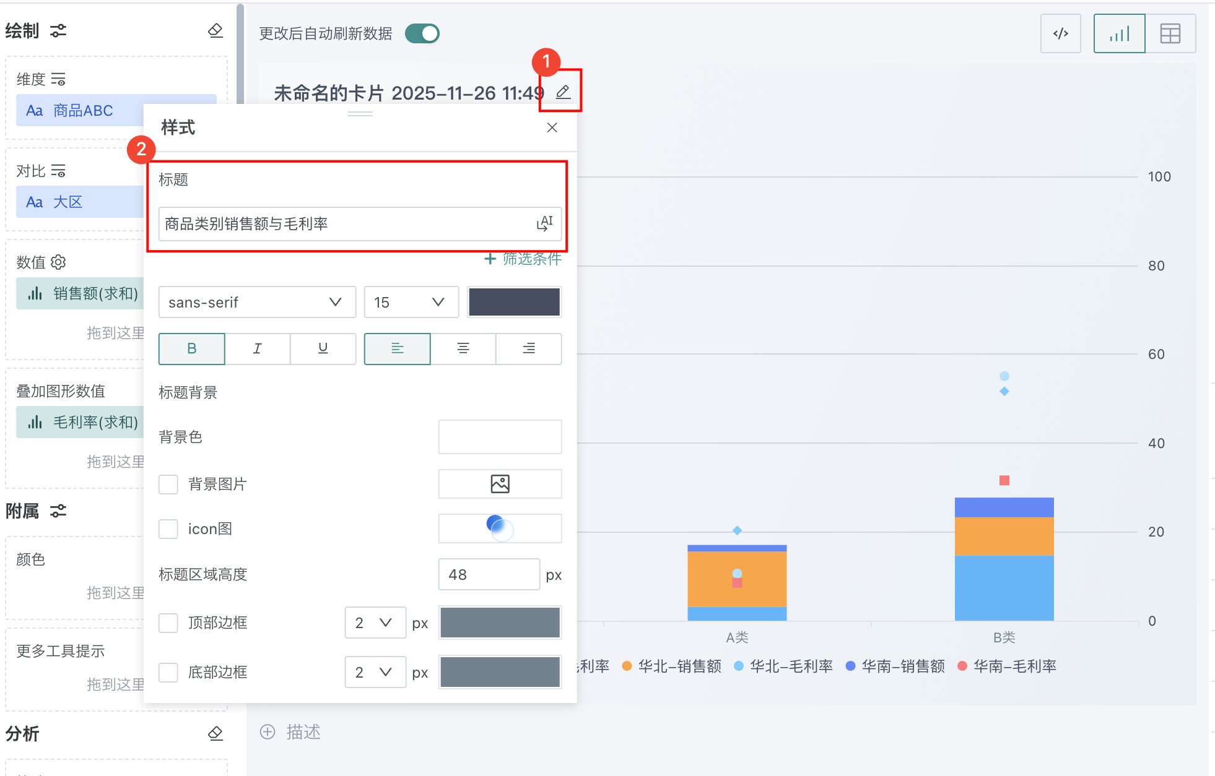
Task: Enable the 背景图片 checkbox
Action: [x=168, y=484]
